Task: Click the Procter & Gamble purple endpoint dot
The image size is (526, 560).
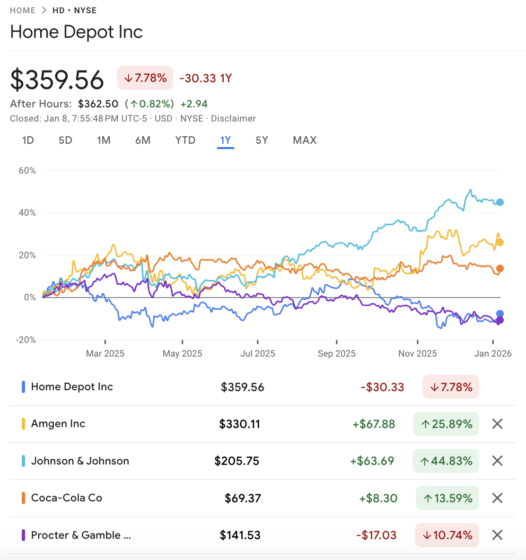Action: point(500,320)
